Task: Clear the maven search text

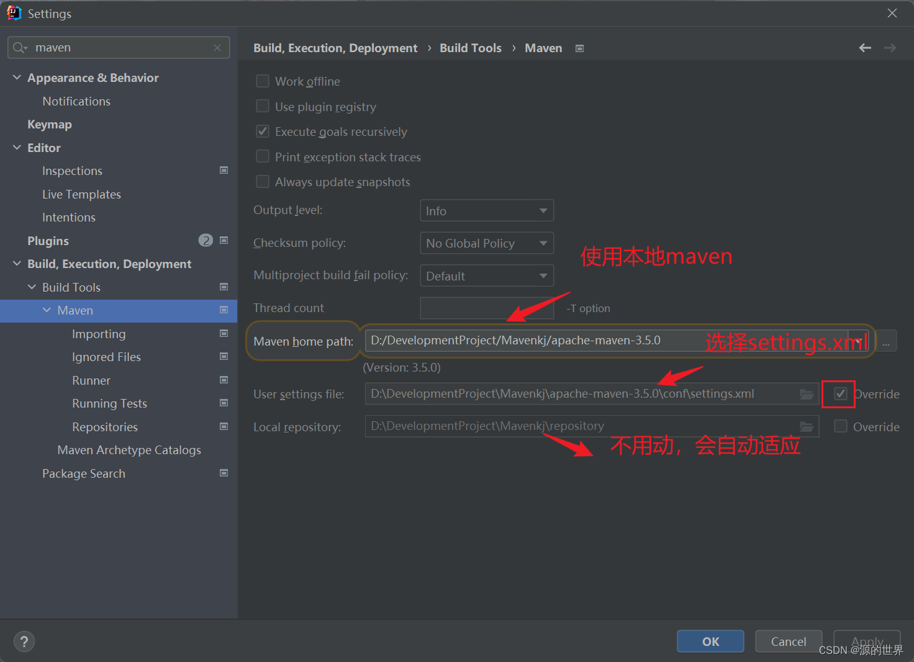Action: [217, 48]
